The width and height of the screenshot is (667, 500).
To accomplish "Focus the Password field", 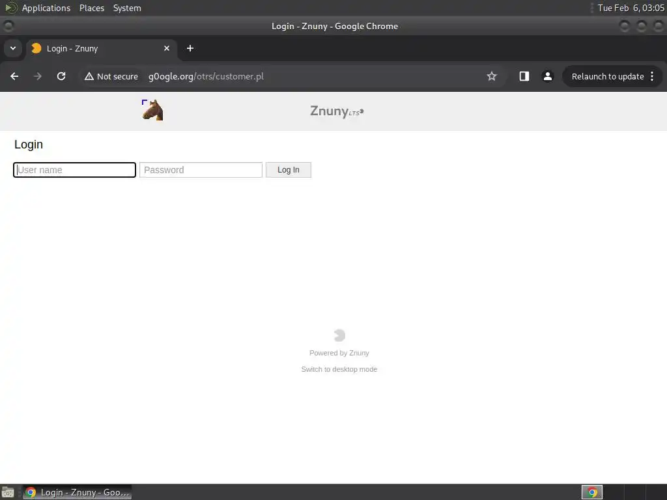I will pos(201,170).
